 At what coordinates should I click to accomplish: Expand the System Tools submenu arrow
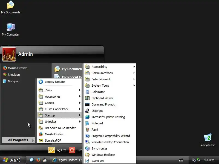pyautogui.click(x=134, y=86)
